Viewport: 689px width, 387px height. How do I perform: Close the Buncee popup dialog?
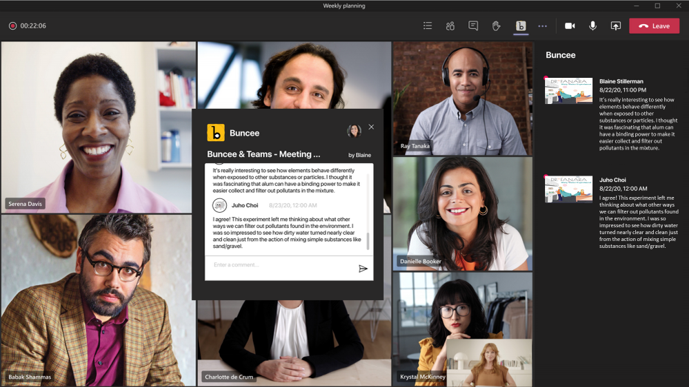tap(371, 127)
